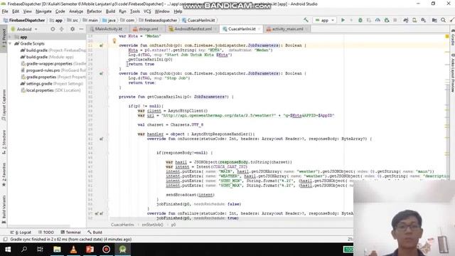Open Project panel gear settings
This screenshot has width=455, height=256.
(x=73, y=29)
